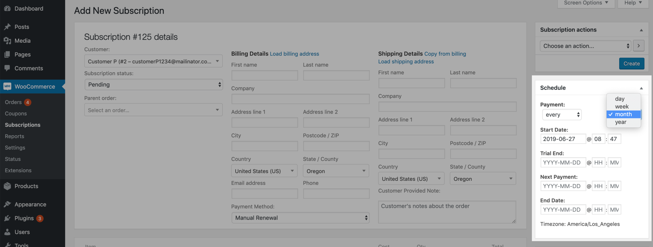Screen dimensions: 653x247
Task: Open Subscriptions submenu item
Action: 23,125
